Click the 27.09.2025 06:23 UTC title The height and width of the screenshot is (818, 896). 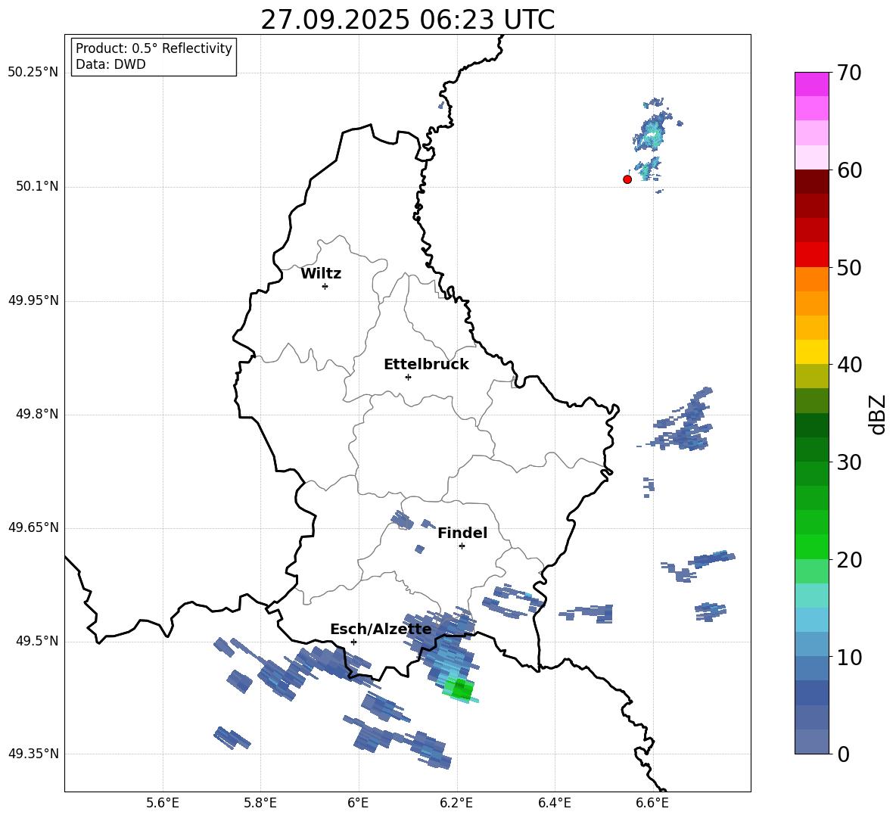pyautogui.click(x=407, y=20)
